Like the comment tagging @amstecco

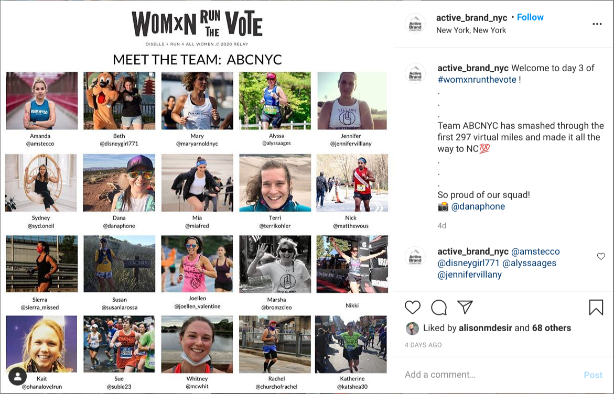601,256
